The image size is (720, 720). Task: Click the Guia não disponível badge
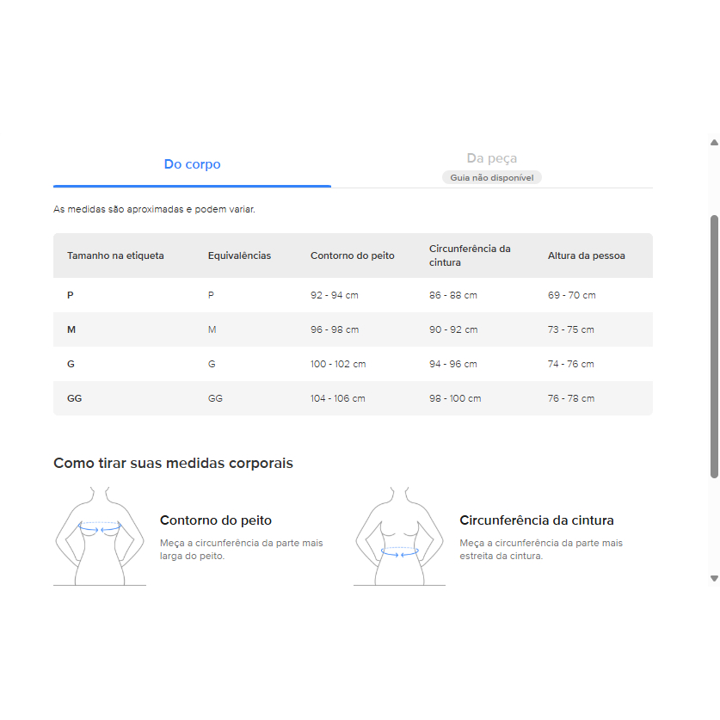492,178
